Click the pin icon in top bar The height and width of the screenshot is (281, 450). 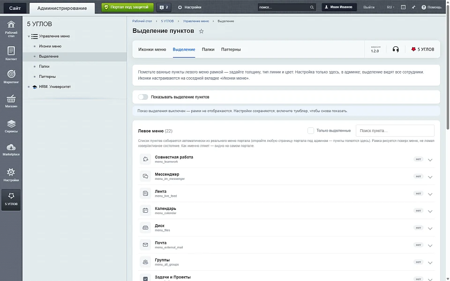click(x=413, y=7)
